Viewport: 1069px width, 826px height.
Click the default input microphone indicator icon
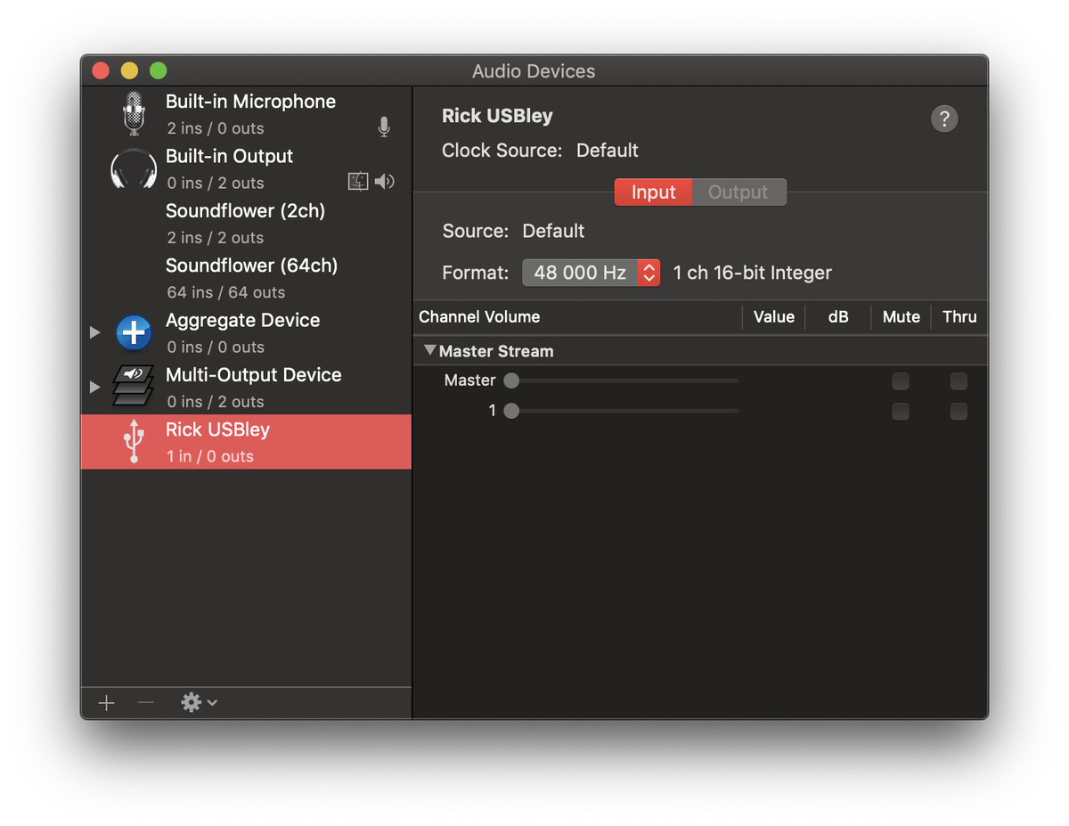[384, 127]
